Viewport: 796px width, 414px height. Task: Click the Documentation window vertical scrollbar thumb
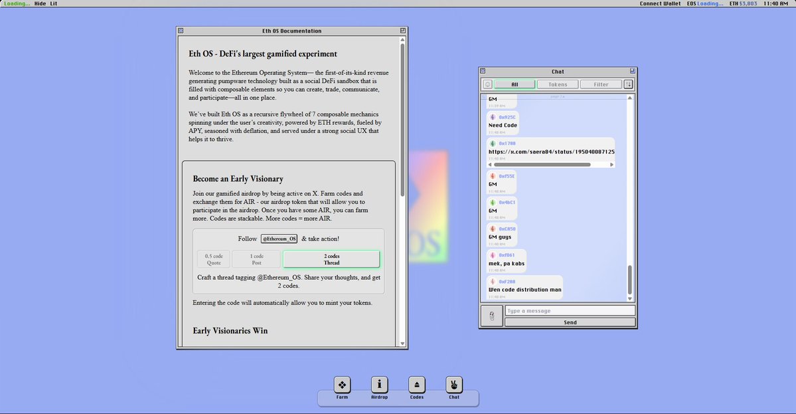(x=402, y=120)
